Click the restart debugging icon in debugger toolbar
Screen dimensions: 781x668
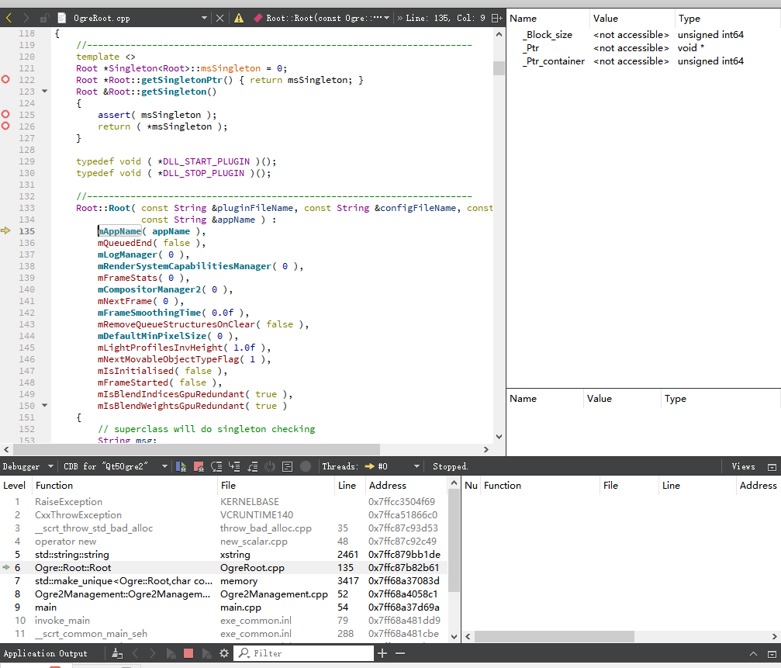tap(269, 466)
